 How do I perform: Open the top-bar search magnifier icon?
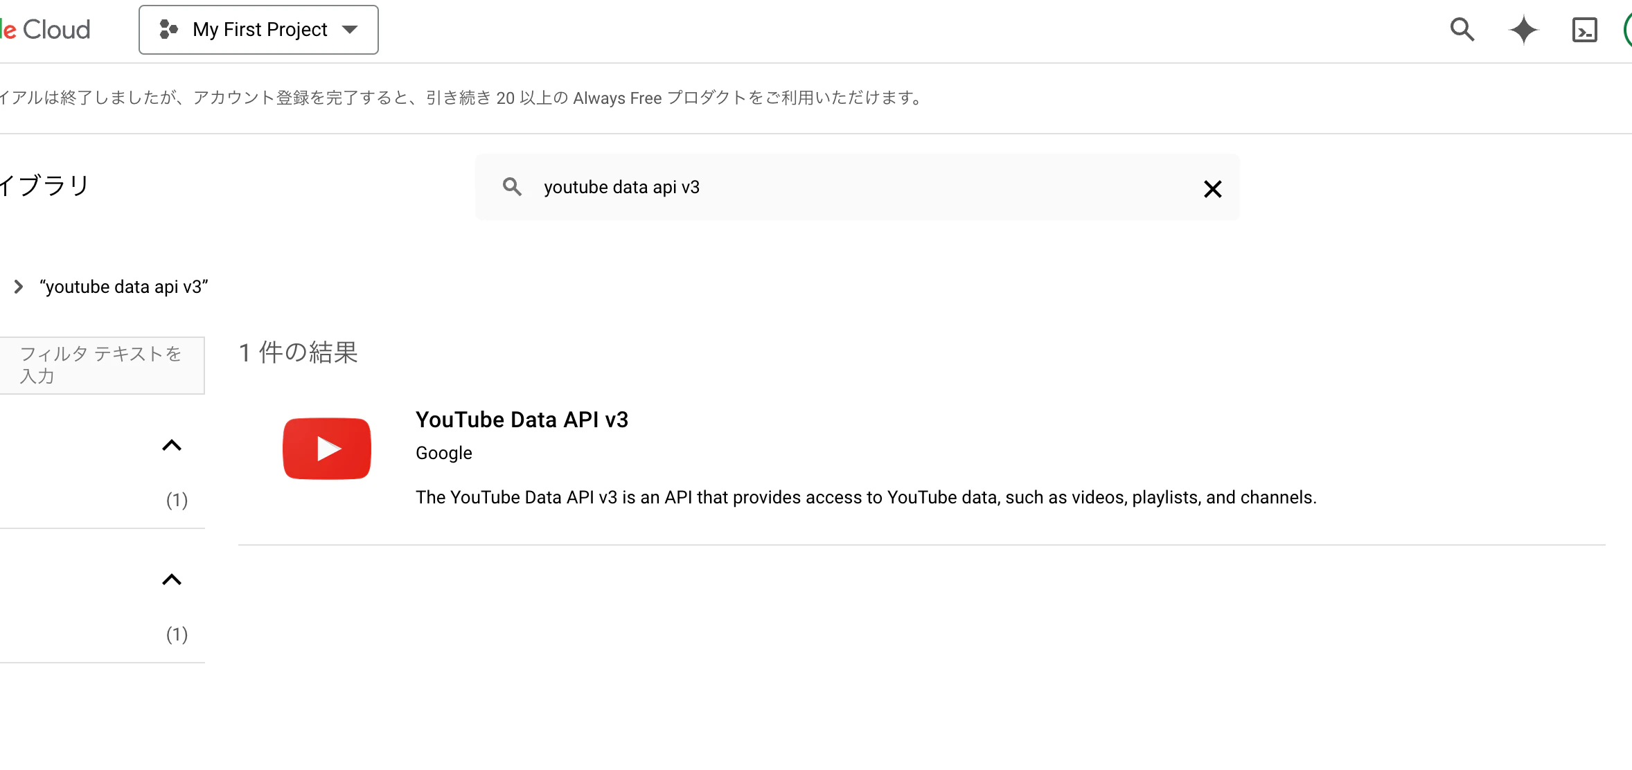[1462, 30]
